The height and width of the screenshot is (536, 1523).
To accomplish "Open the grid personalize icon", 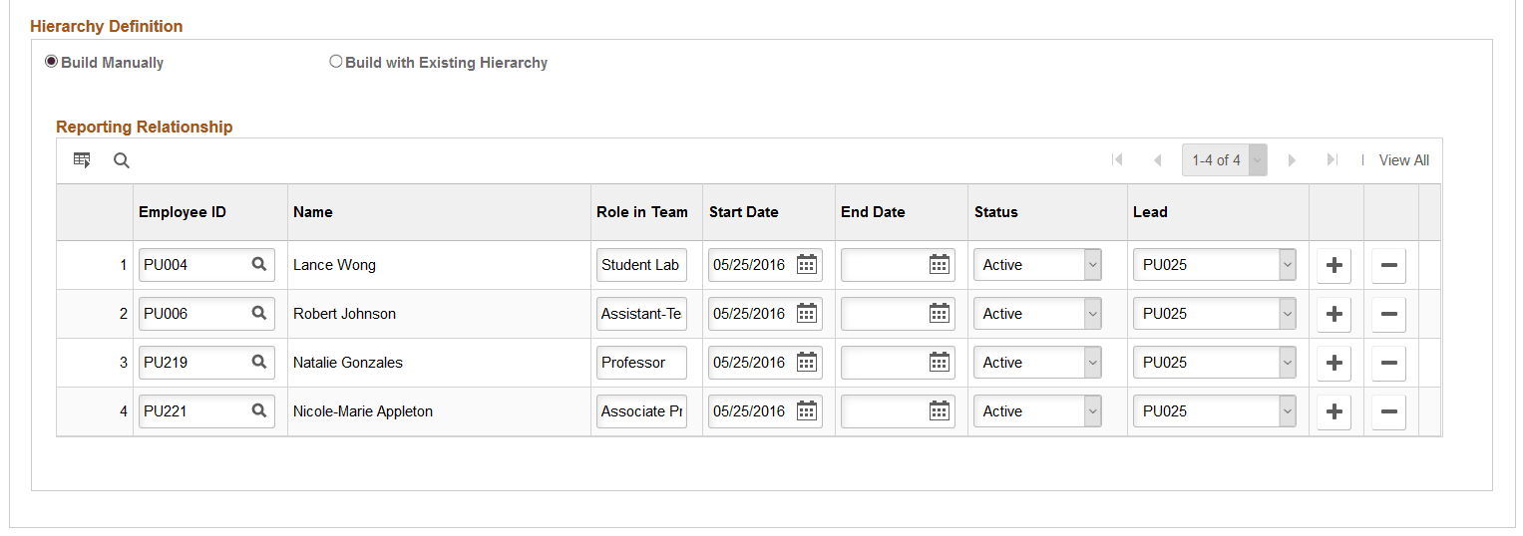I will click(x=82, y=160).
